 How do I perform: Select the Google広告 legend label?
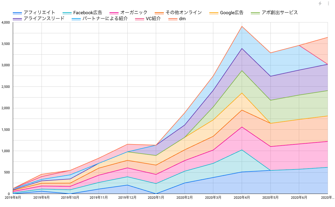tap(231, 13)
